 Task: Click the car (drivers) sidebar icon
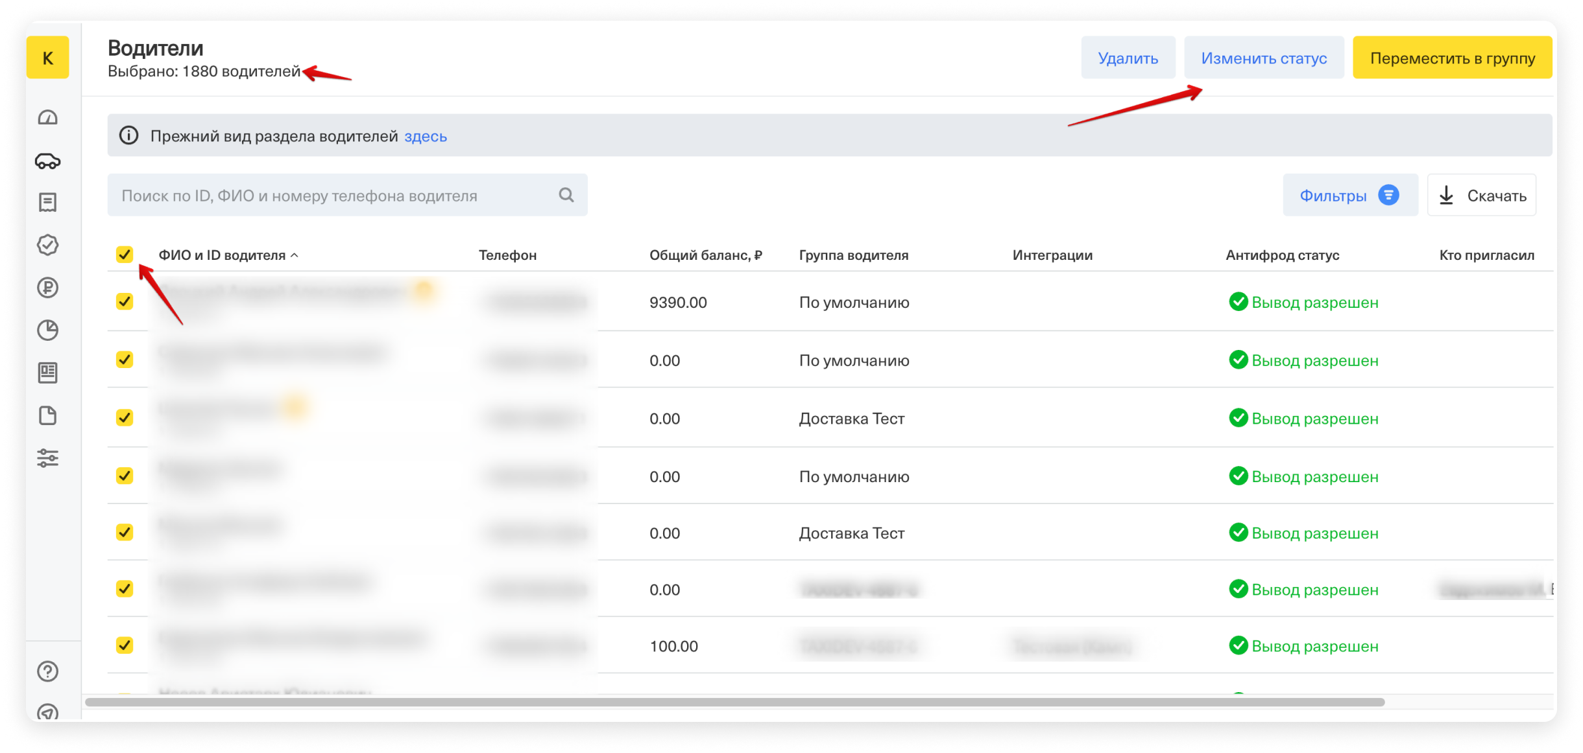48,161
